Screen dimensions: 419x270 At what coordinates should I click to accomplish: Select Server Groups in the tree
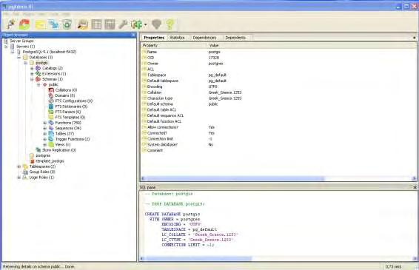click(21, 41)
